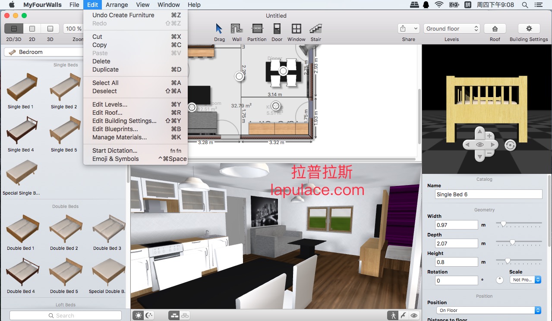This screenshot has height=321, width=552.
Task: Open Spotlight search in menu bar
Action: click(x=525, y=5)
